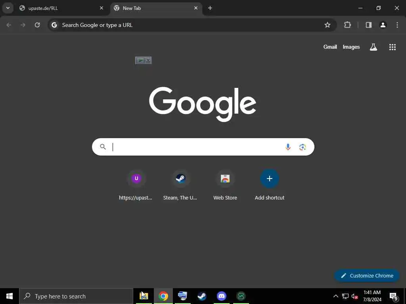The height and width of the screenshot is (304, 406).
Task: Open the computer monitor app in taskbar
Action: point(182,296)
